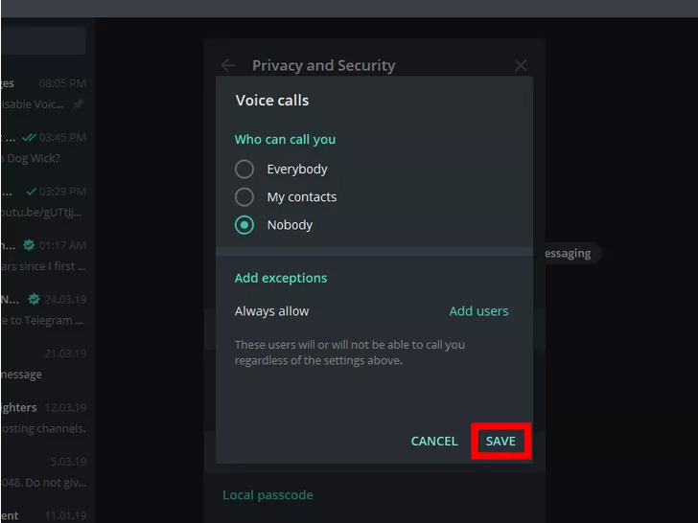Select the Everybody radio option
Viewport: 698px width, 523px height.
(245, 170)
